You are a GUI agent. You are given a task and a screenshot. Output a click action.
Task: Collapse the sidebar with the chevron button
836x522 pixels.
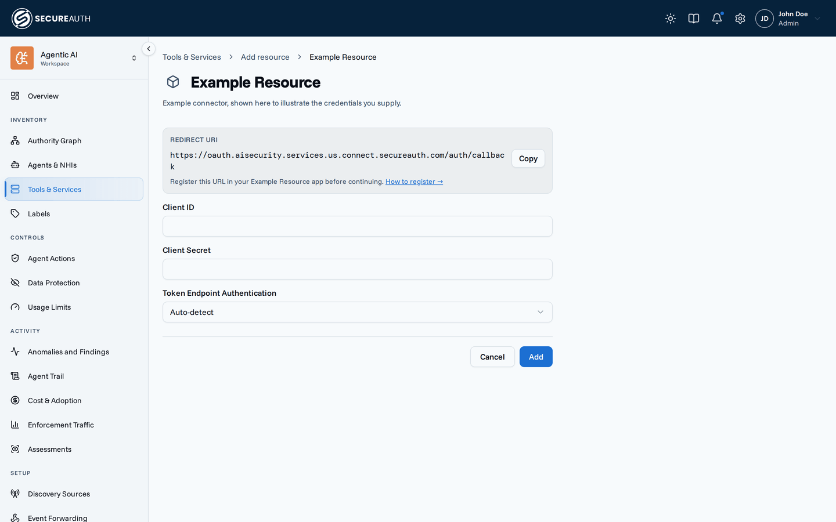point(149,49)
